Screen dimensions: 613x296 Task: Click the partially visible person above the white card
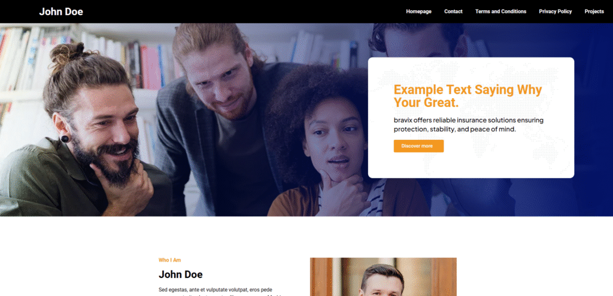click(x=418, y=40)
